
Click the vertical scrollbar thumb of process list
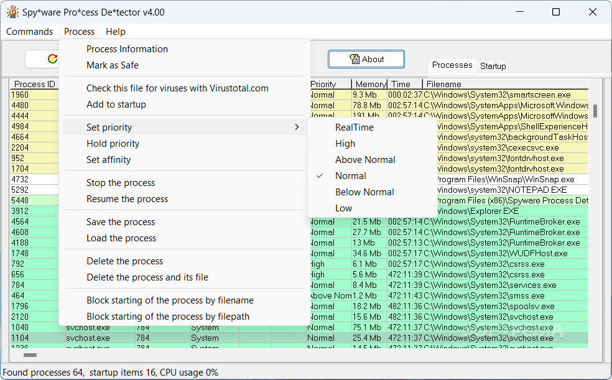pyautogui.click(x=595, y=111)
